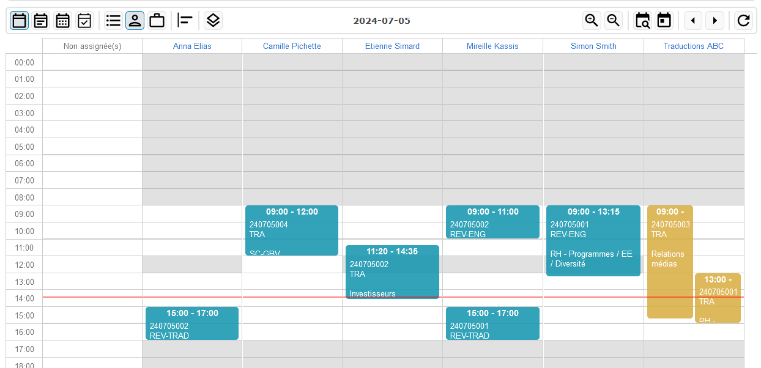Go to previous day with left arrow
This screenshot has height=368, width=761.
pyautogui.click(x=692, y=21)
